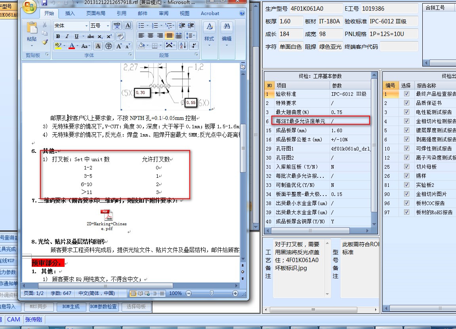Screen dimensions: 456x329
Task: Open the font name dropdown (宋体)
Action: pos(86,26)
